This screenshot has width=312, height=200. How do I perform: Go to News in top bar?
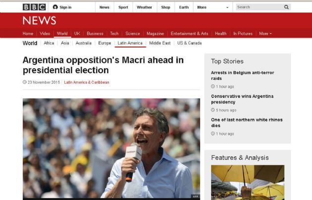pyautogui.click(x=104, y=7)
